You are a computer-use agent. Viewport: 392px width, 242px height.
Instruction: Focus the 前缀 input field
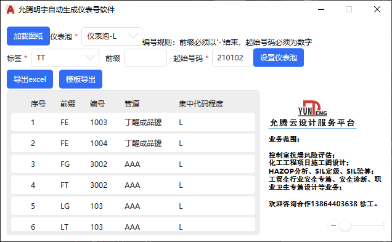click(x=145, y=58)
